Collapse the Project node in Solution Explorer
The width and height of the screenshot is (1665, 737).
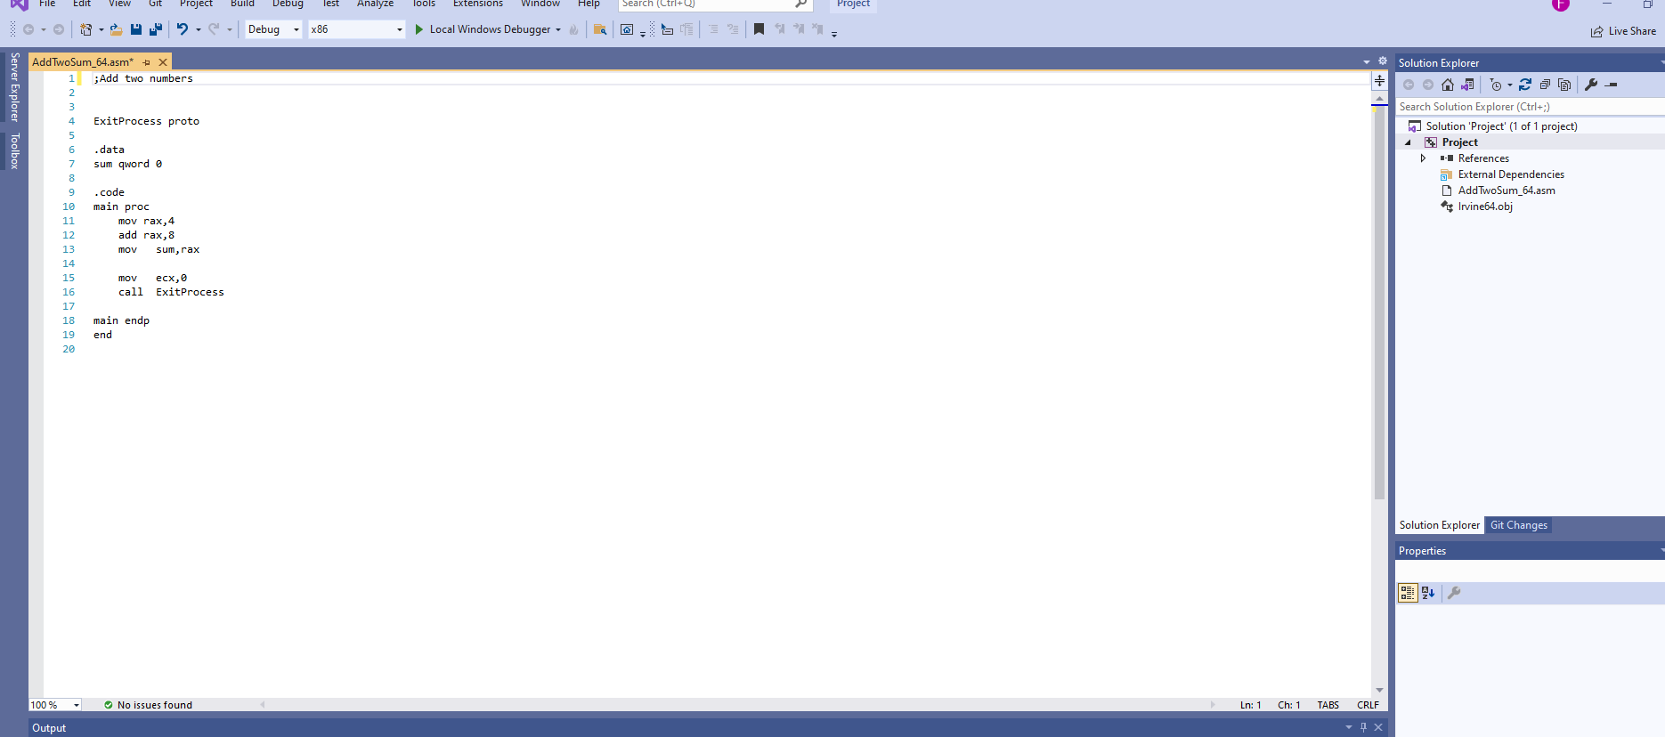1408,142
